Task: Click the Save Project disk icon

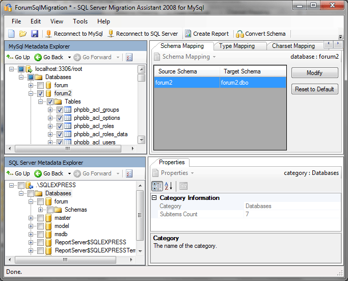Action: click(35, 34)
